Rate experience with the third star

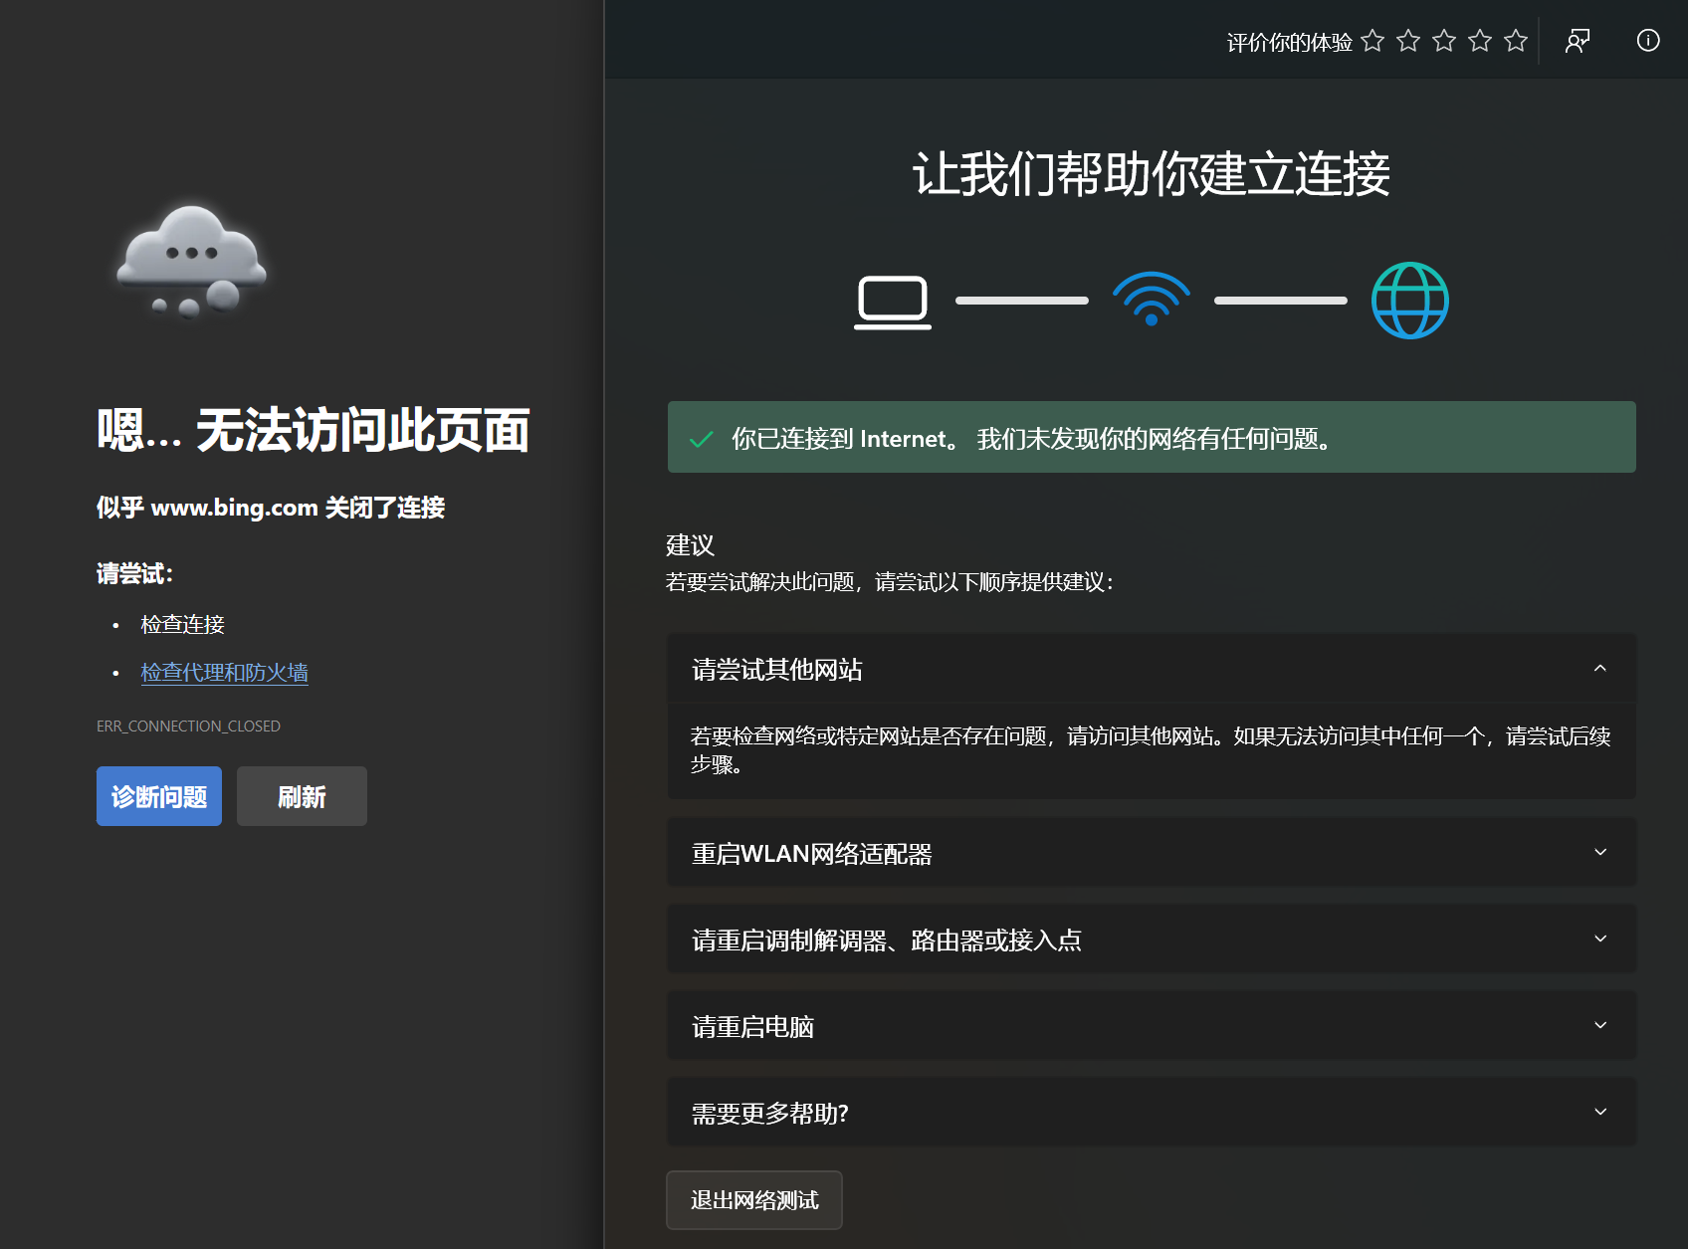click(x=1444, y=41)
